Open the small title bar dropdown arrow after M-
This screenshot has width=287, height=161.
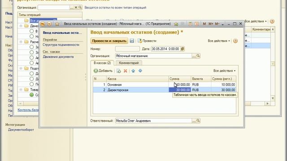(223, 24)
